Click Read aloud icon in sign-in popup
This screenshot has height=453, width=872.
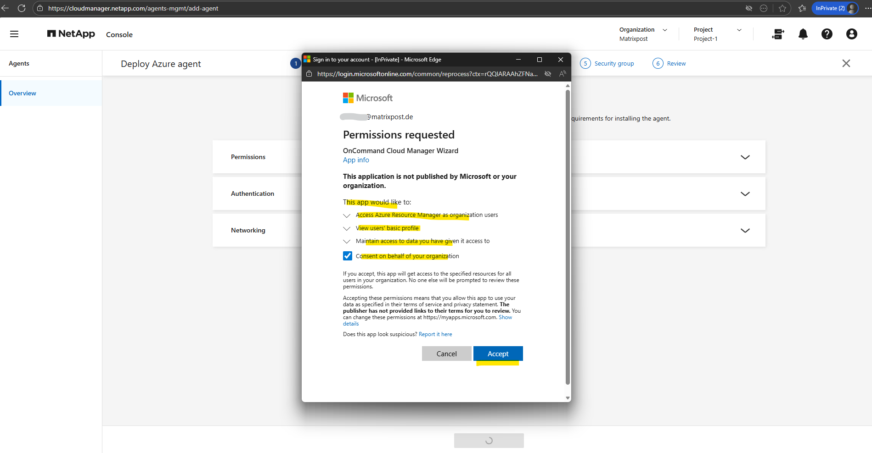click(563, 74)
